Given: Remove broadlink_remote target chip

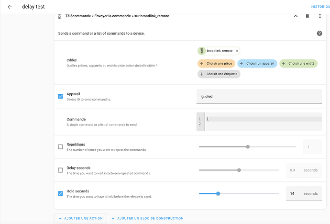Looking at the screenshot, I should coord(237,51).
